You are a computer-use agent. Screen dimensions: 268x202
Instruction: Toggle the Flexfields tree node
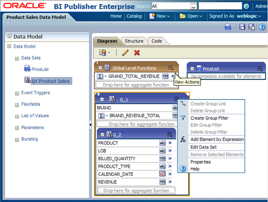click(17, 105)
